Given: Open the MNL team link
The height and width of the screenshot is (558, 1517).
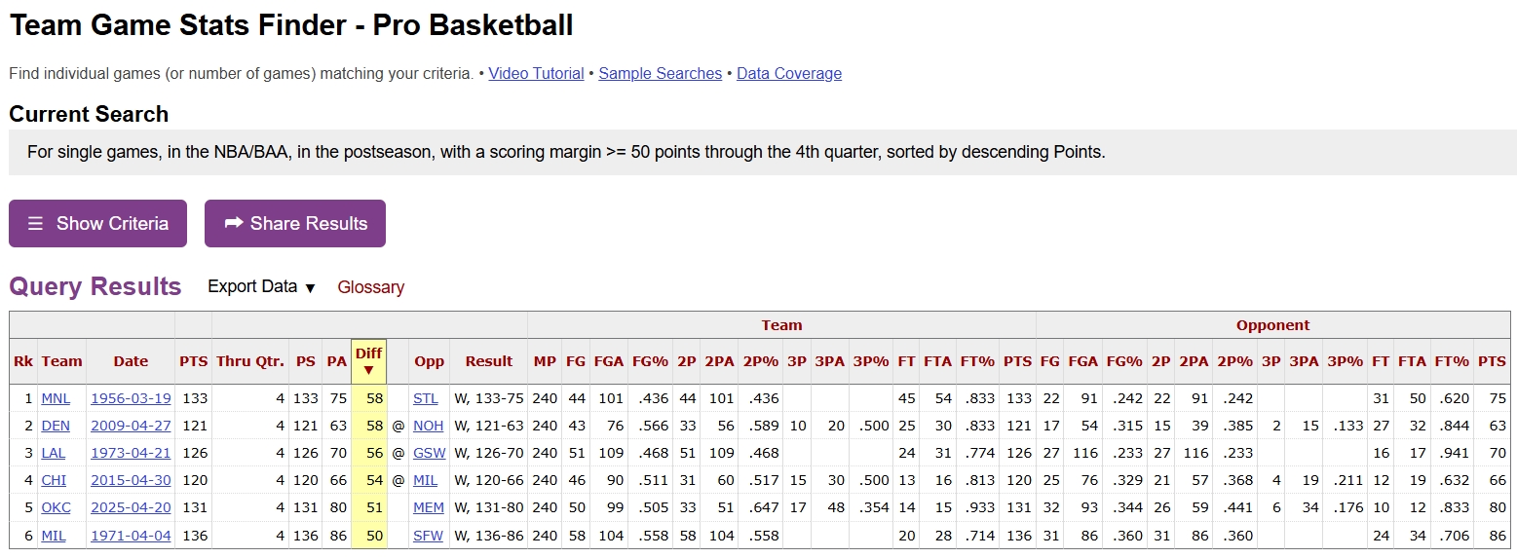Looking at the screenshot, I should coord(56,398).
